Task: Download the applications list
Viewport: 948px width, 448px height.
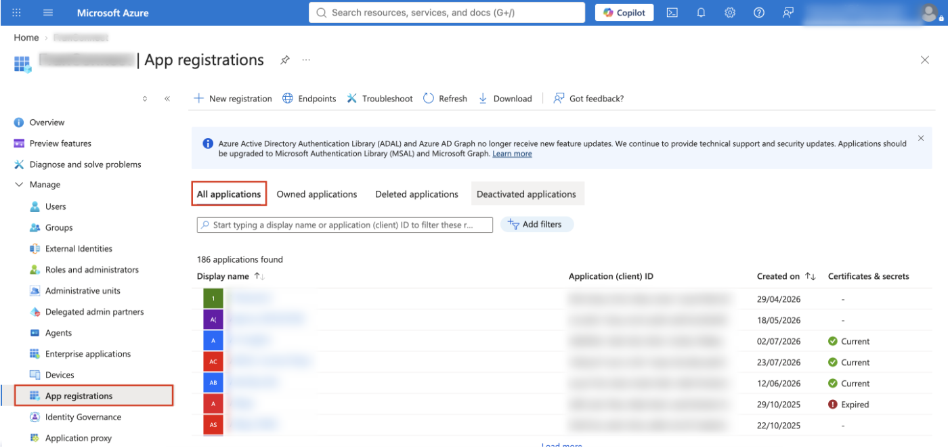Action: [505, 99]
